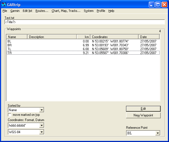Open Chart, Map, Tracks... menu
Image resolution: width=169 pixels, height=142 pixels.
(x=66, y=11)
